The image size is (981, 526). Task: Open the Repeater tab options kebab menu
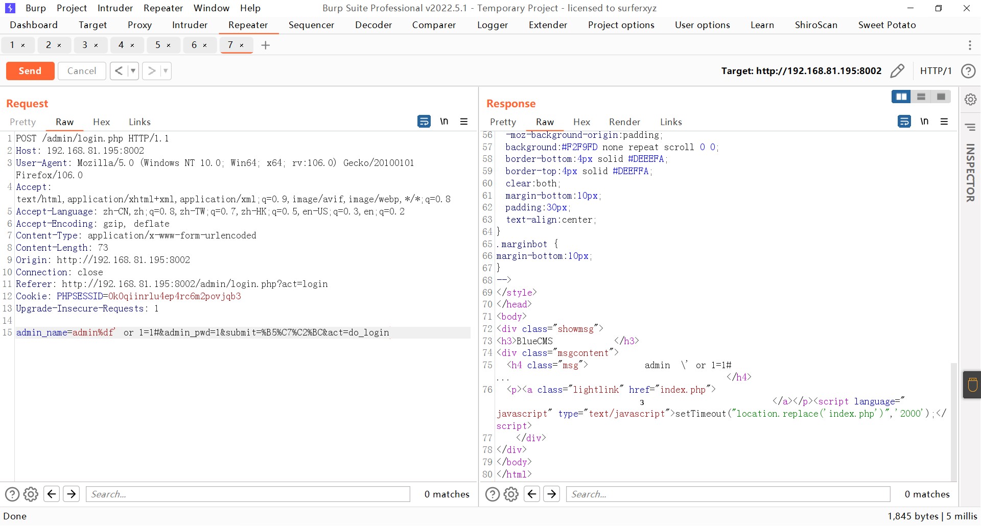970,45
